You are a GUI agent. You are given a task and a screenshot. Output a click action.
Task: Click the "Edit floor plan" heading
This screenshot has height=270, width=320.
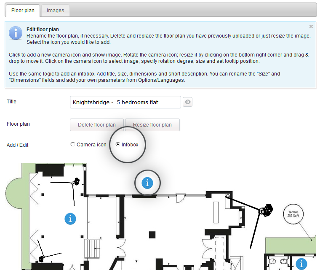coord(43,30)
